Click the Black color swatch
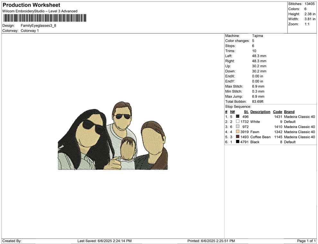Image resolution: width=318 pixels, height=244 pixels. [x=237, y=142]
